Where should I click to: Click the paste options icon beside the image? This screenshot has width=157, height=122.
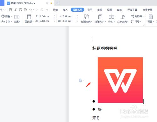coord(80,80)
